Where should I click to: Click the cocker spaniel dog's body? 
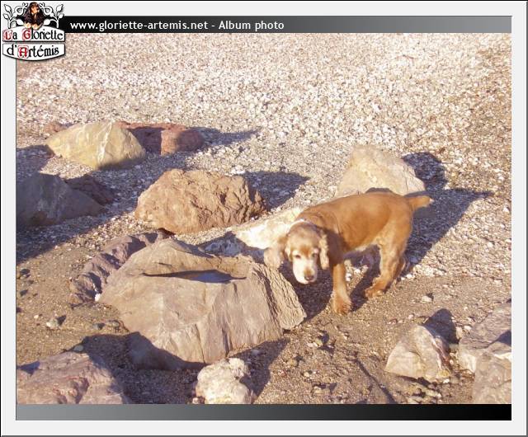coord(363,227)
